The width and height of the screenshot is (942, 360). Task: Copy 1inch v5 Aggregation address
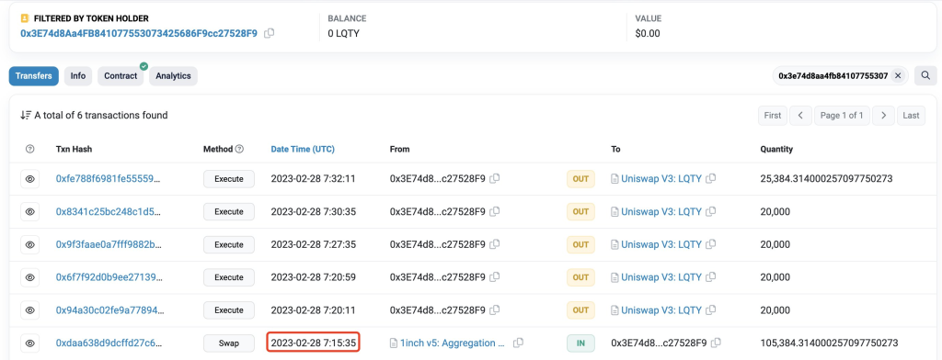[x=519, y=343]
